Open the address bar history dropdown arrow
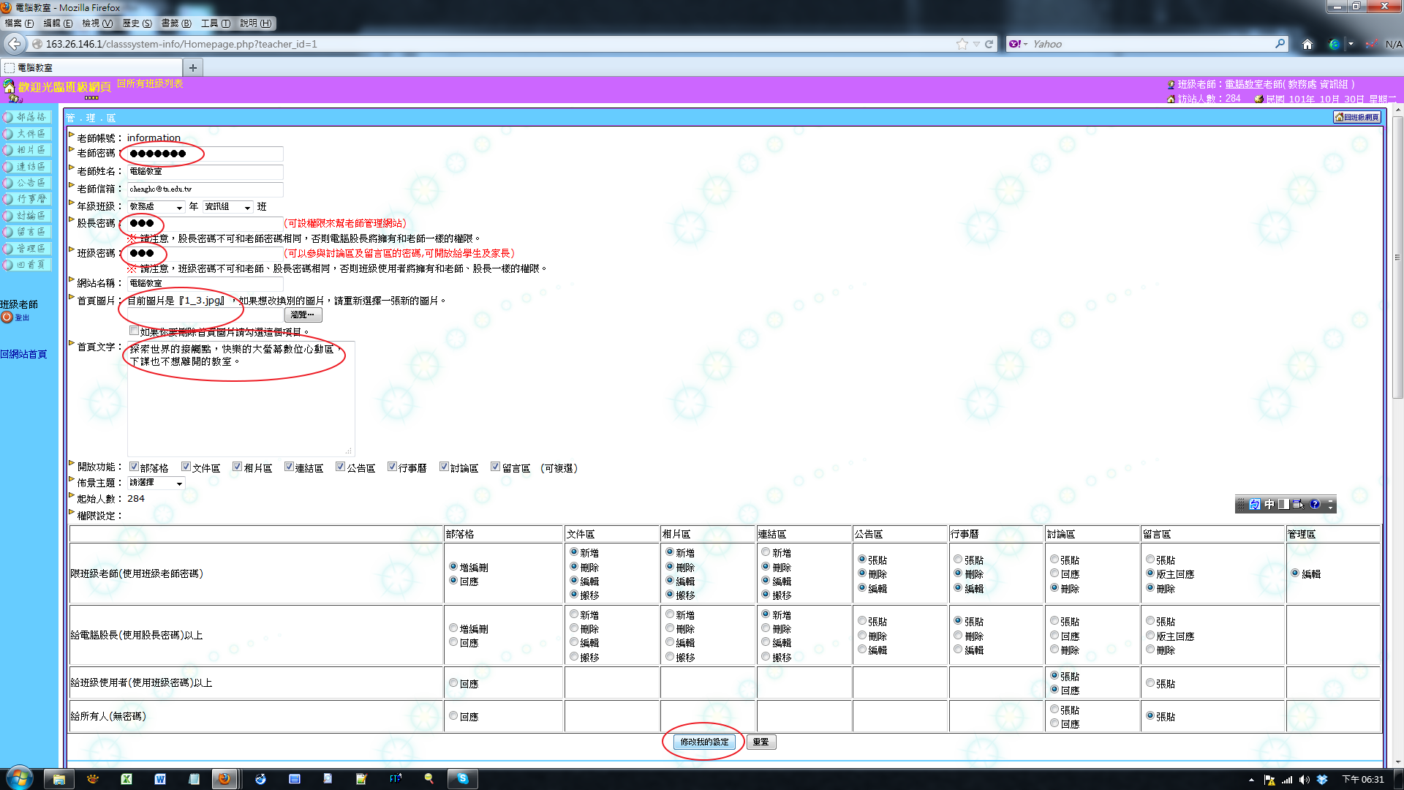The image size is (1404, 790). (x=976, y=44)
